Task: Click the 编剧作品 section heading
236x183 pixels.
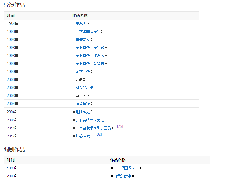Action: click(x=14, y=150)
